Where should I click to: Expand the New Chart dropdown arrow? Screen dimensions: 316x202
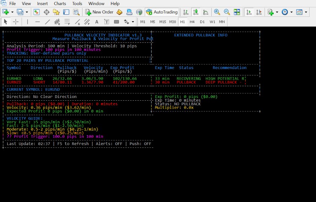click(x=12, y=12)
